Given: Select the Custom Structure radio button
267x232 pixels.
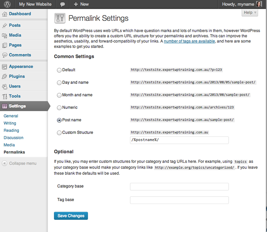Looking at the screenshot, I should [59, 133].
